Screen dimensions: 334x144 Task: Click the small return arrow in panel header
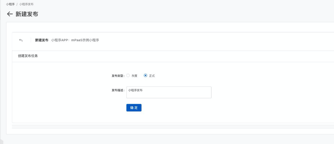tap(21, 40)
